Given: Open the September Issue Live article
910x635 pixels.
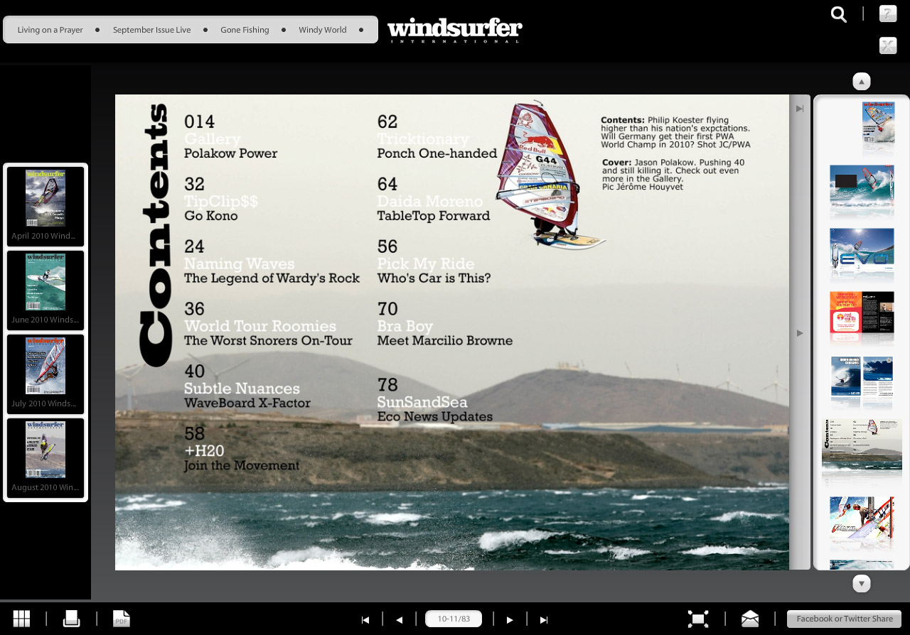Looking at the screenshot, I should (x=151, y=29).
